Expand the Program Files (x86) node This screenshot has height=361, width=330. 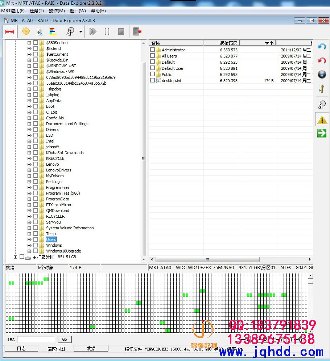coord(29,193)
